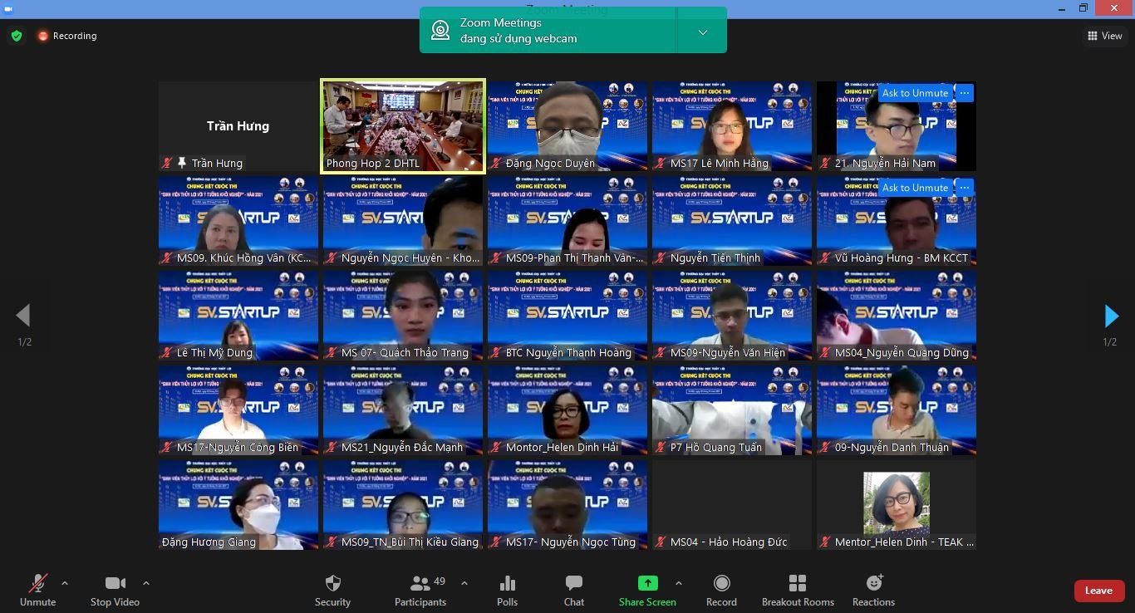Open the Security shield options
Screen dimensions: 1135x613
click(x=332, y=591)
